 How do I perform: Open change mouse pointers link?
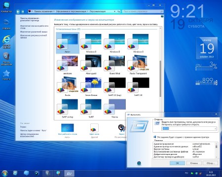(x=34, y=32)
